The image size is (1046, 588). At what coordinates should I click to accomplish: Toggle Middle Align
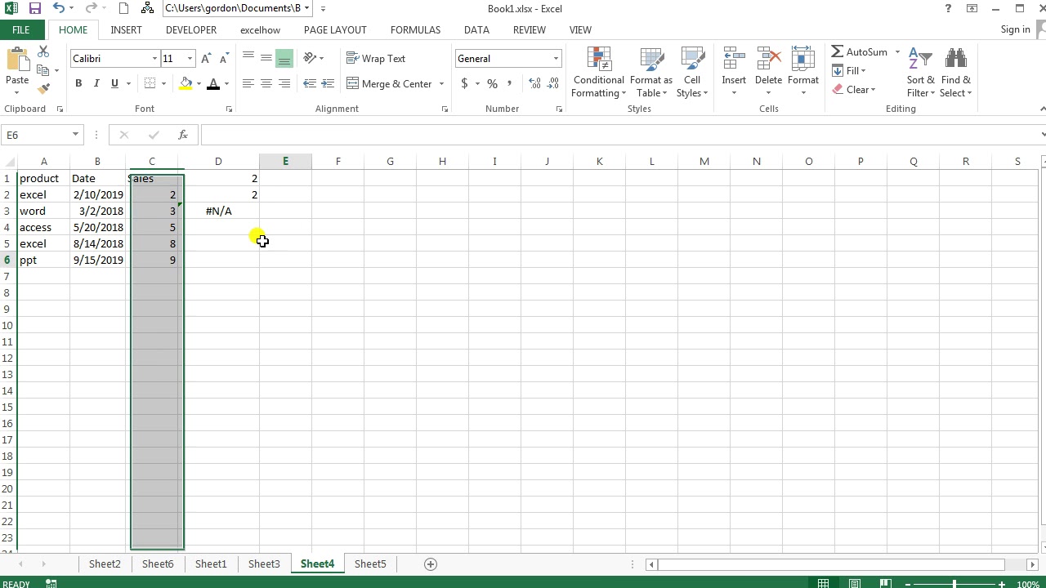[266, 58]
